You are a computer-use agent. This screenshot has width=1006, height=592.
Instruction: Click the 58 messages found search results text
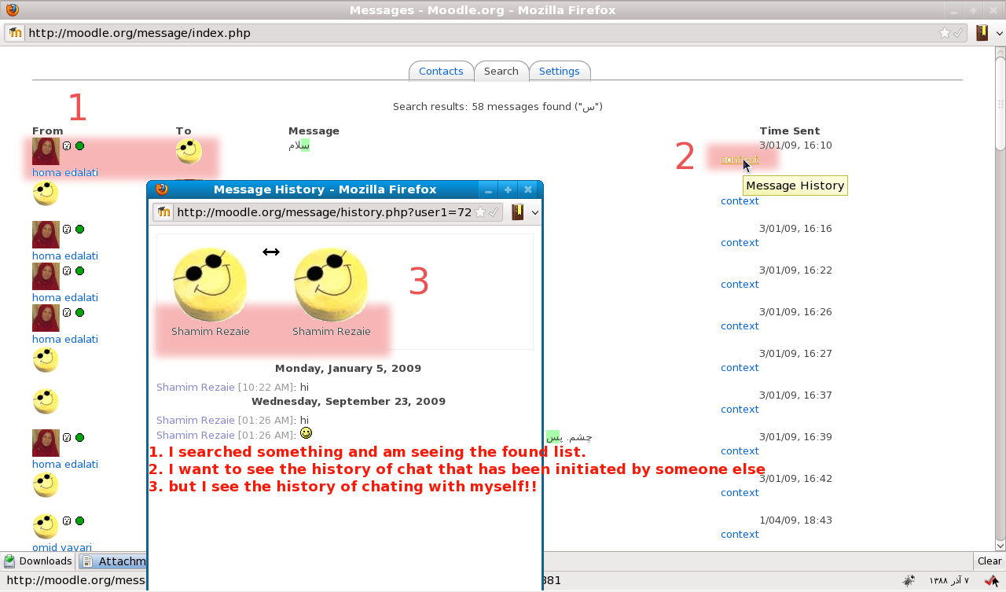[497, 106]
